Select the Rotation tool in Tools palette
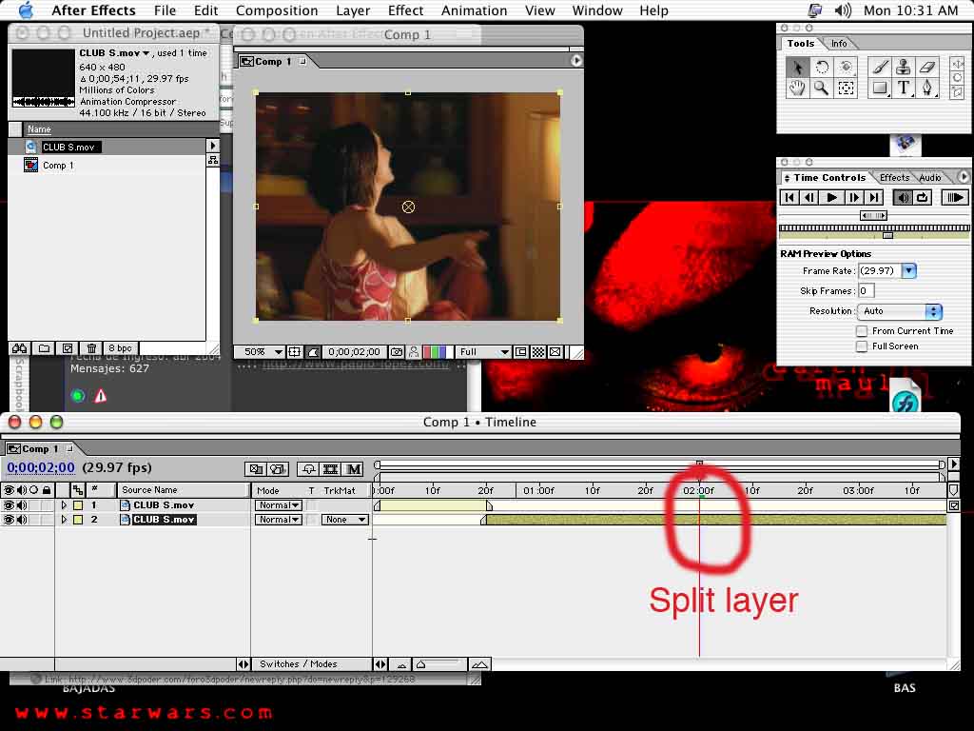974x731 pixels. click(x=822, y=68)
